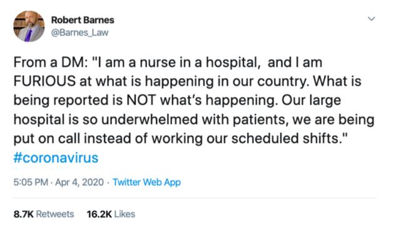
Task: Click the Retweets label
Action: [55, 214]
